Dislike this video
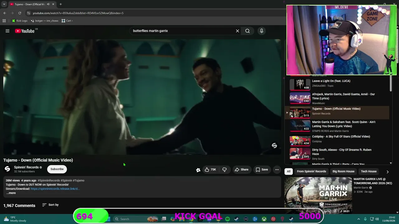This screenshot has height=224, width=399. (x=224, y=170)
